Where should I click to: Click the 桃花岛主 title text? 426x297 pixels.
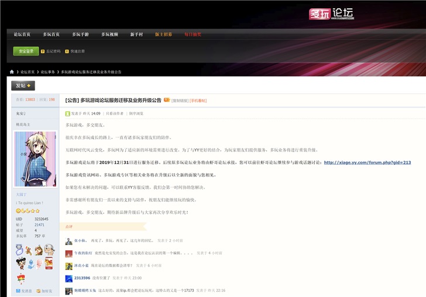point(23,125)
